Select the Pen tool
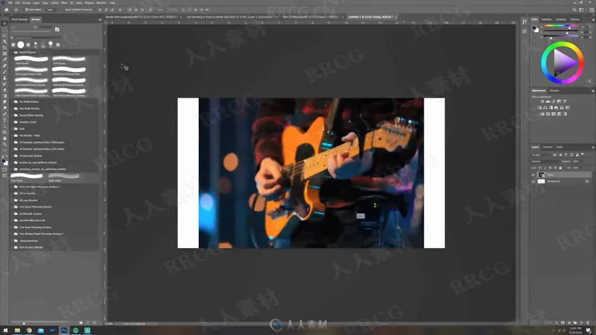The image size is (596, 335). click(5, 114)
